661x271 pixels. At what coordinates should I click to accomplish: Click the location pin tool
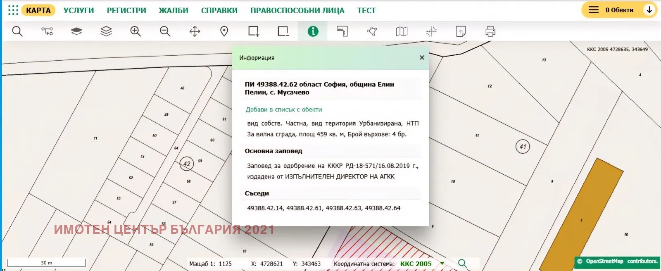pyautogui.click(x=224, y=31)
